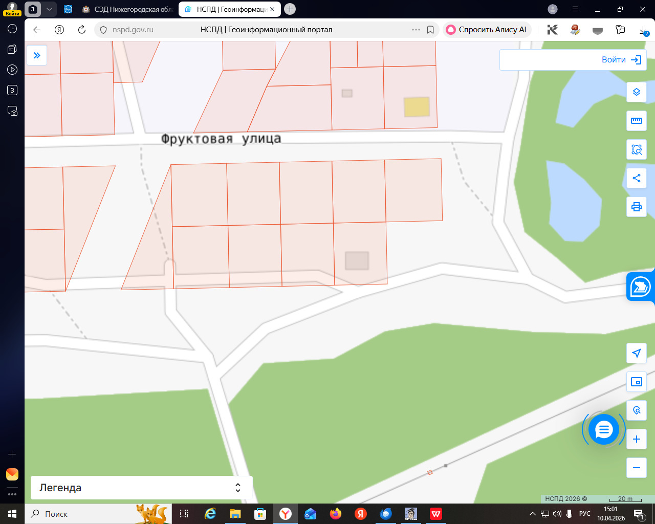The image size is (655, 524).
Task: Select the ruler measurement tool
Action: point(637,121)
